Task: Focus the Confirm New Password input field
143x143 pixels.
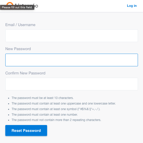Action: [x=72, y=84]
